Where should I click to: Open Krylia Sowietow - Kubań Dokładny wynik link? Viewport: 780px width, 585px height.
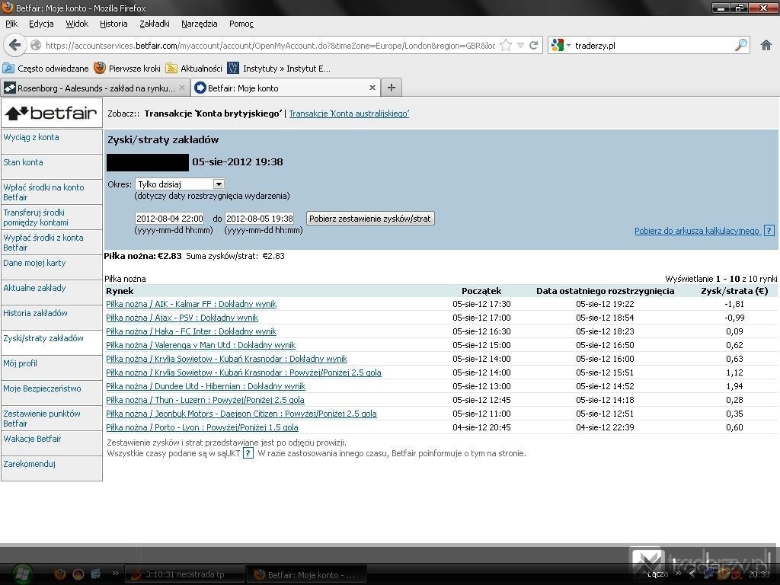tap(226, 359)
